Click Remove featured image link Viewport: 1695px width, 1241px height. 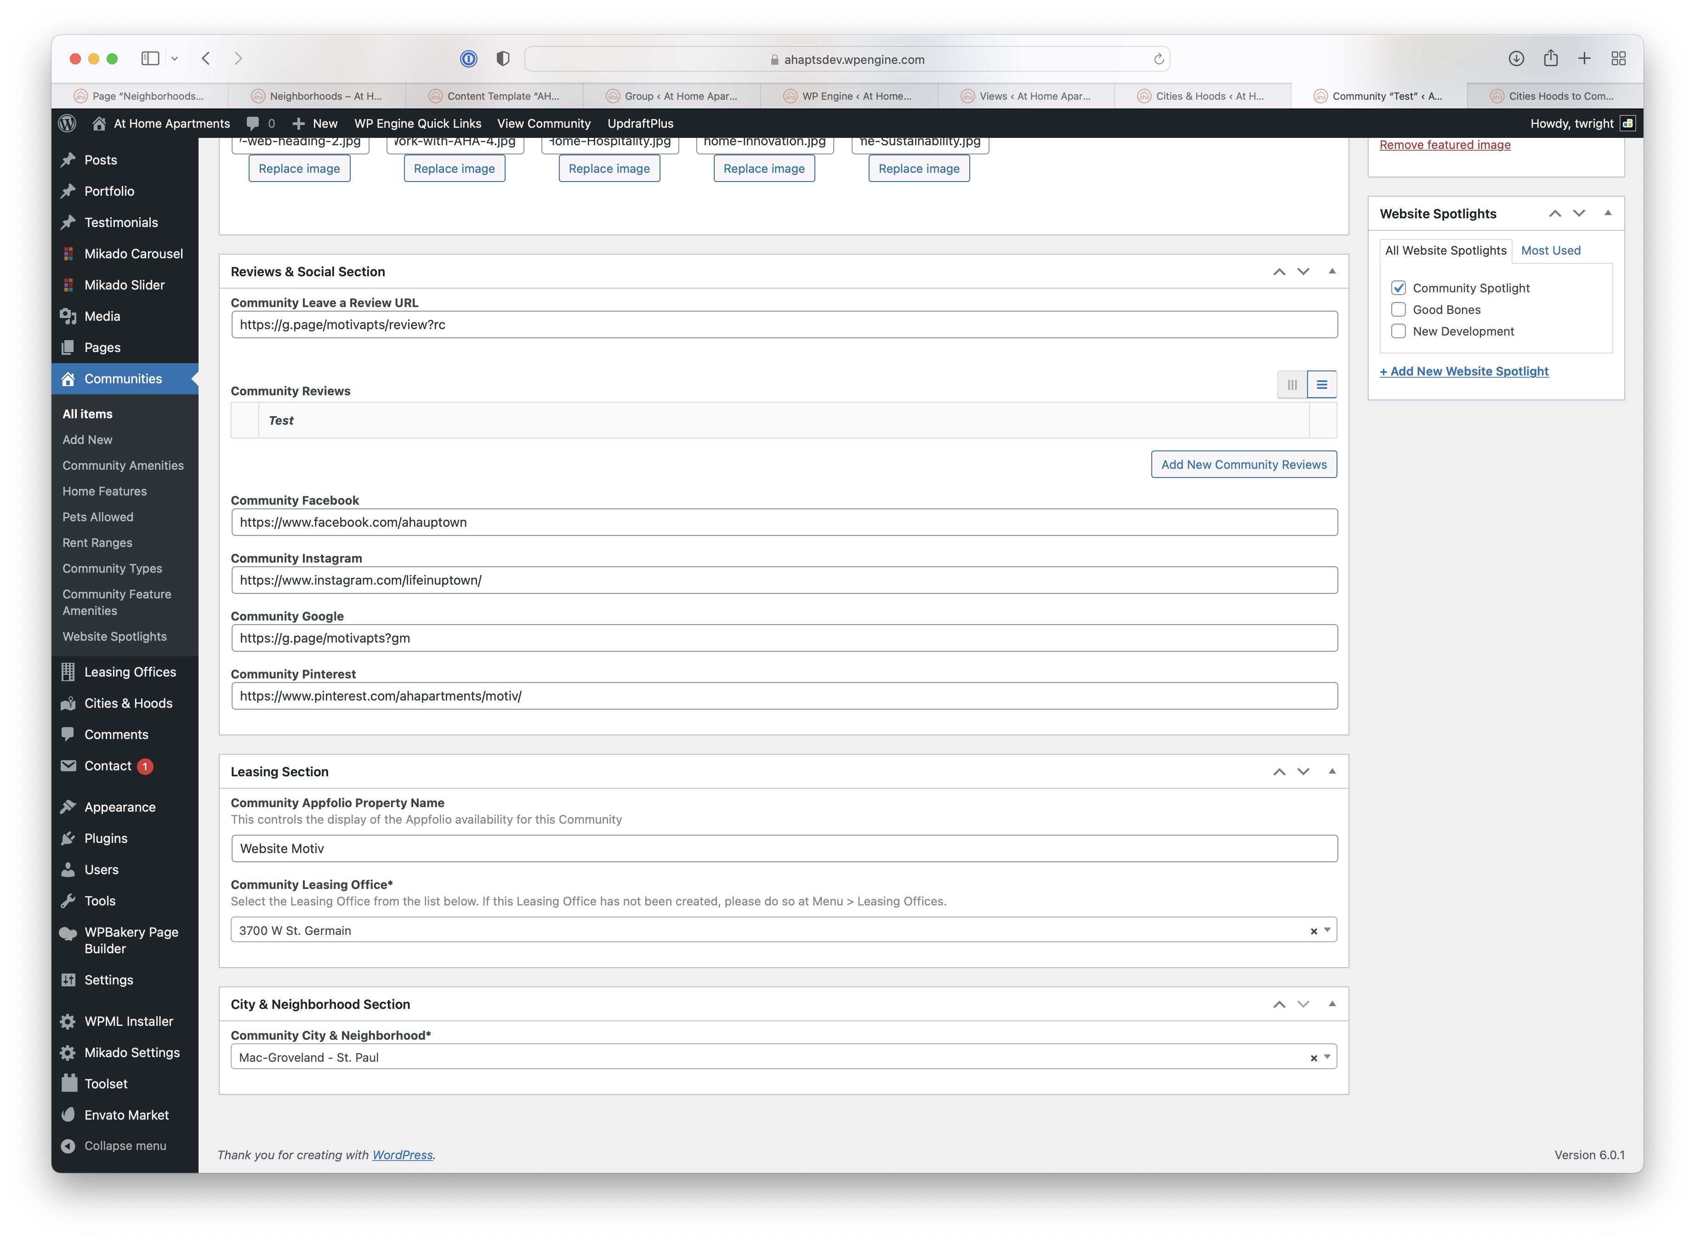click(x=1444, y=145)
